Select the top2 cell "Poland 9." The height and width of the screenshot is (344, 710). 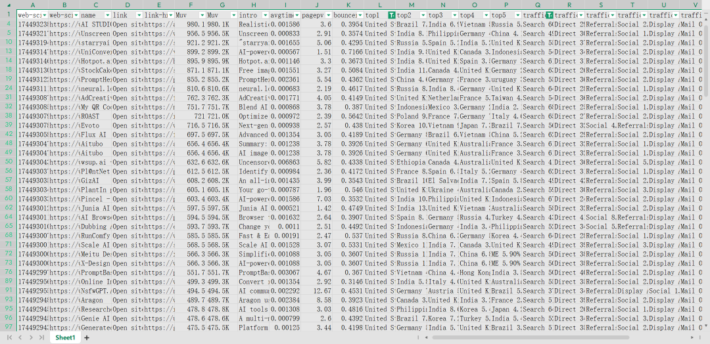point(411,116)
